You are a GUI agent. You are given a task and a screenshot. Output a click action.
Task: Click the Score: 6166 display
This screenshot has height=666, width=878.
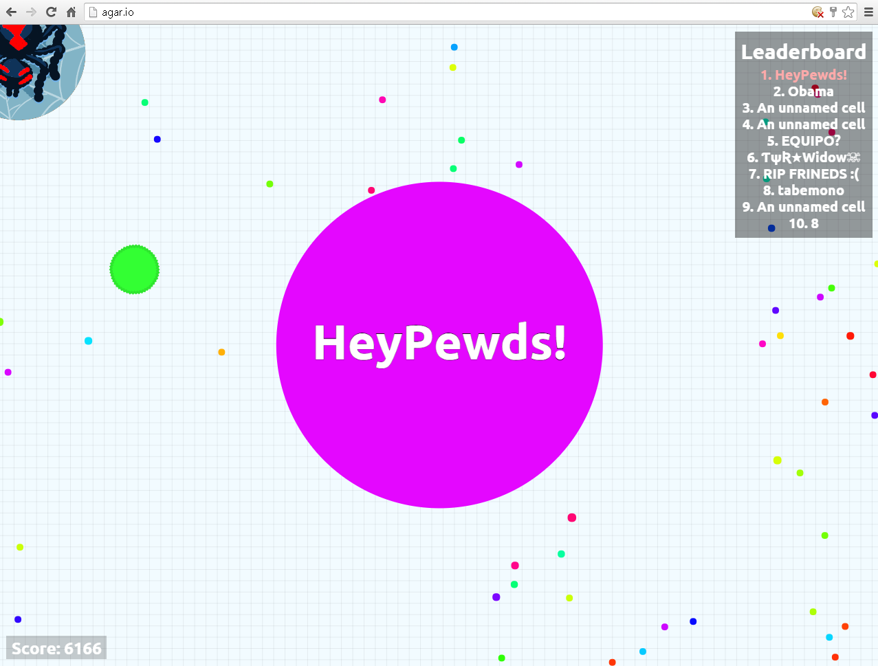coord(56,648)
